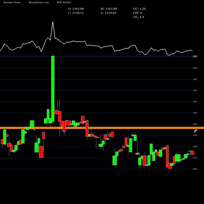Click the 'OL: 1.3' value

(139, 17)
